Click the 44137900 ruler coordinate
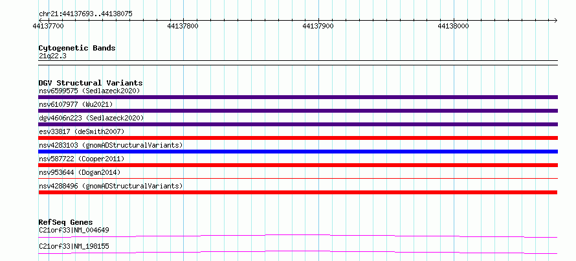Viewport: 576px width, 261px height. [x=318, y=26]
